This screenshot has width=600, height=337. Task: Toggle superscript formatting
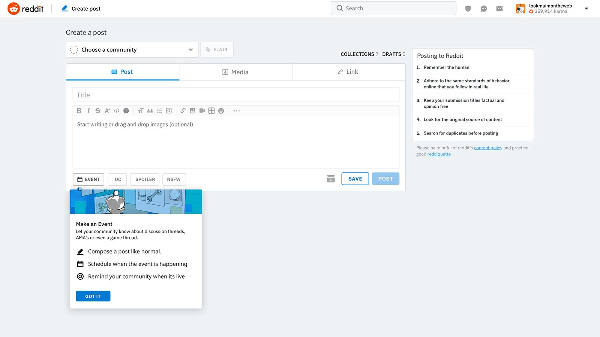pos(107,111)
